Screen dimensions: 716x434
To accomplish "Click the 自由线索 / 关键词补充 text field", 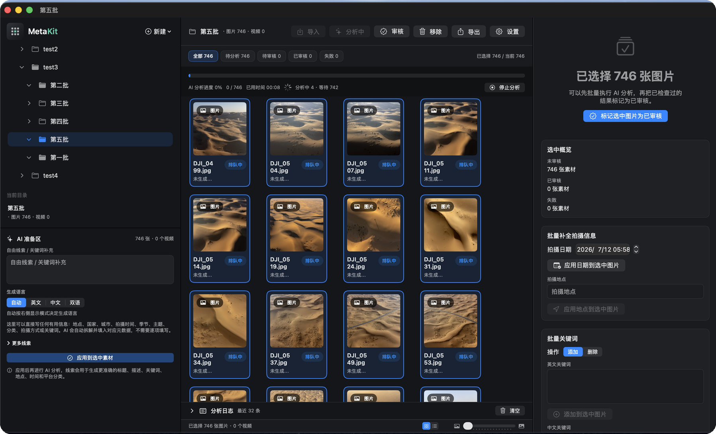I will pyautogui.click(x=90, y=270).
